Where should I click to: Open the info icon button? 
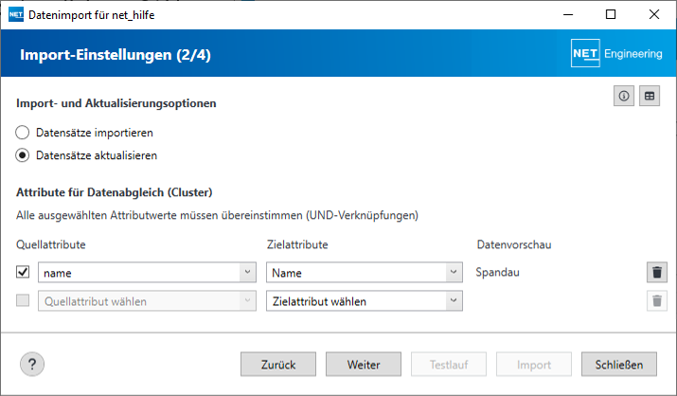[x=623, y=96]
